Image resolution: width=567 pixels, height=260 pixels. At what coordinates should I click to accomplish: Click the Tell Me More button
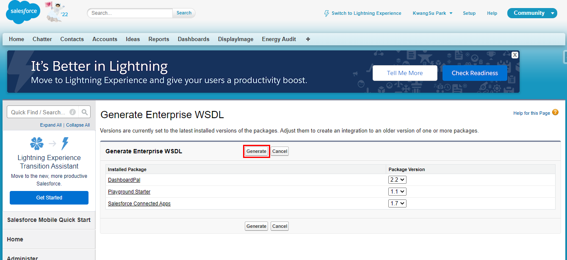pyautogui.click(x=405, y=73)
